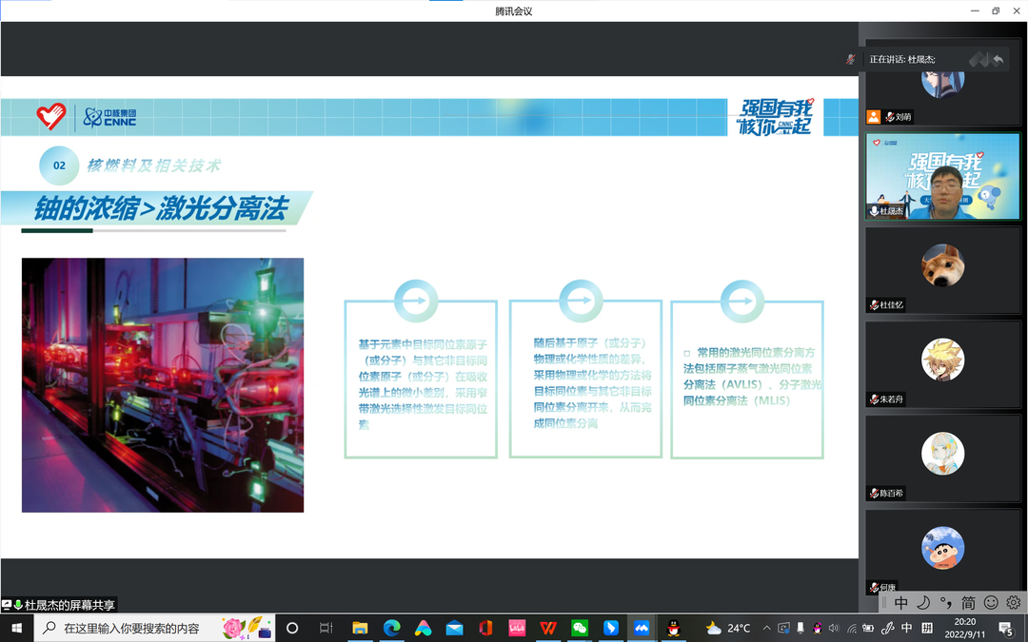Open the IME settings gear

(x=1013, y=603)
